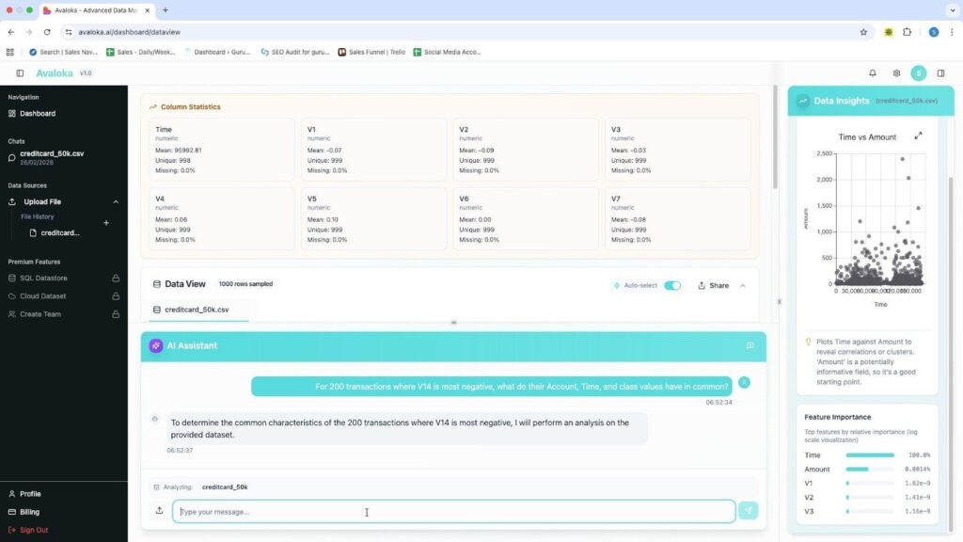Expand the Time vs Amount chart fullscreen
The width and height of the screenshot is (963, 542).
pos(919,135)
